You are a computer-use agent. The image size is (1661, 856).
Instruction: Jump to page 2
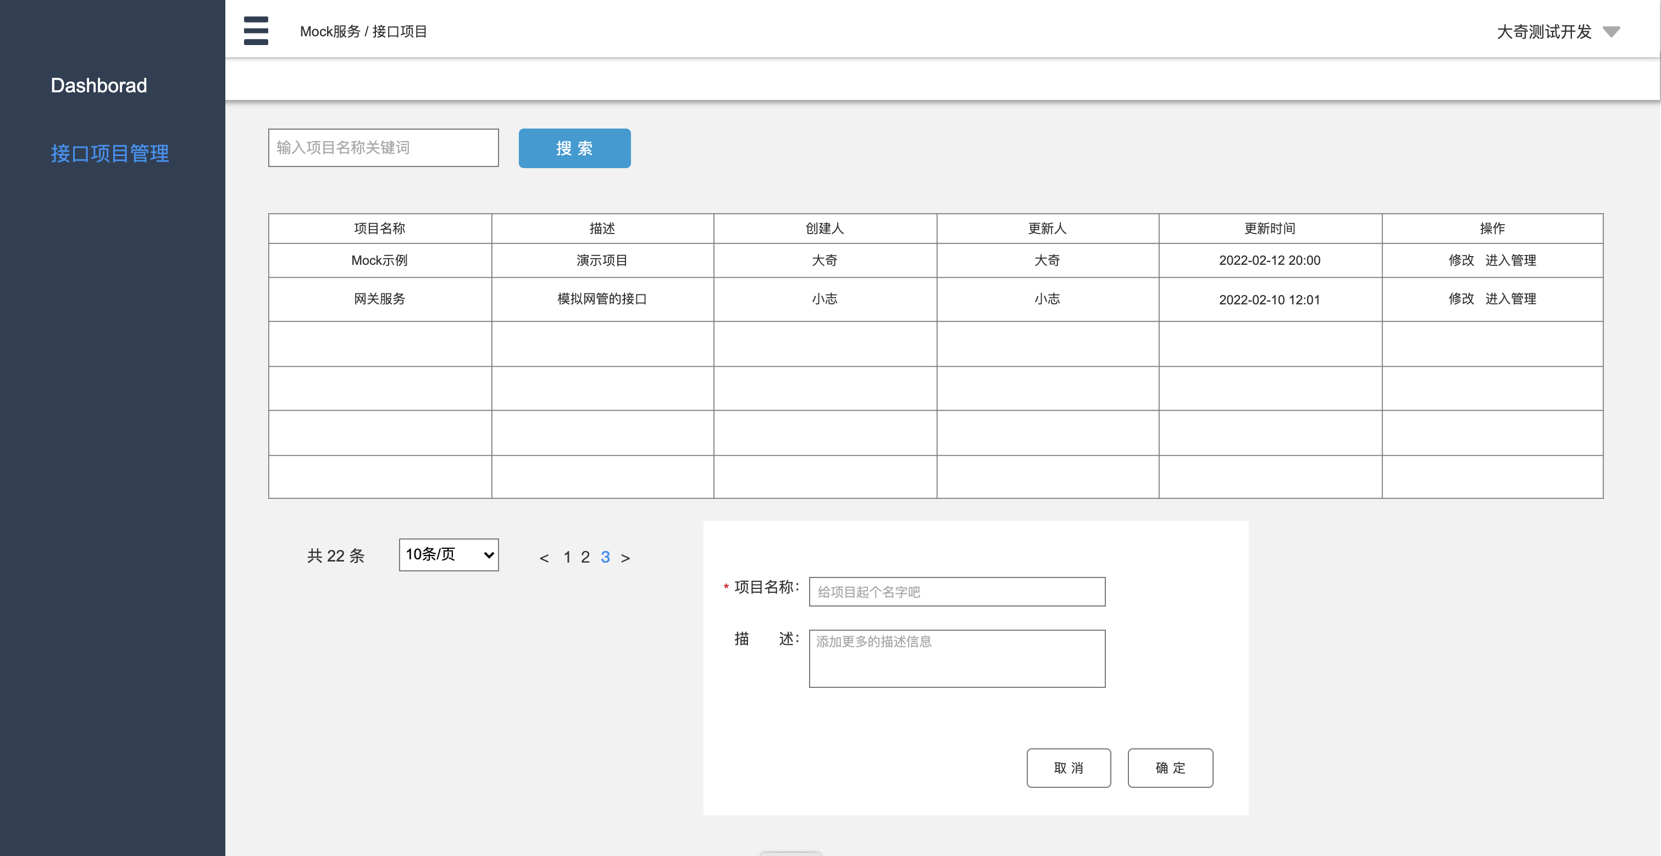point(585,557)
